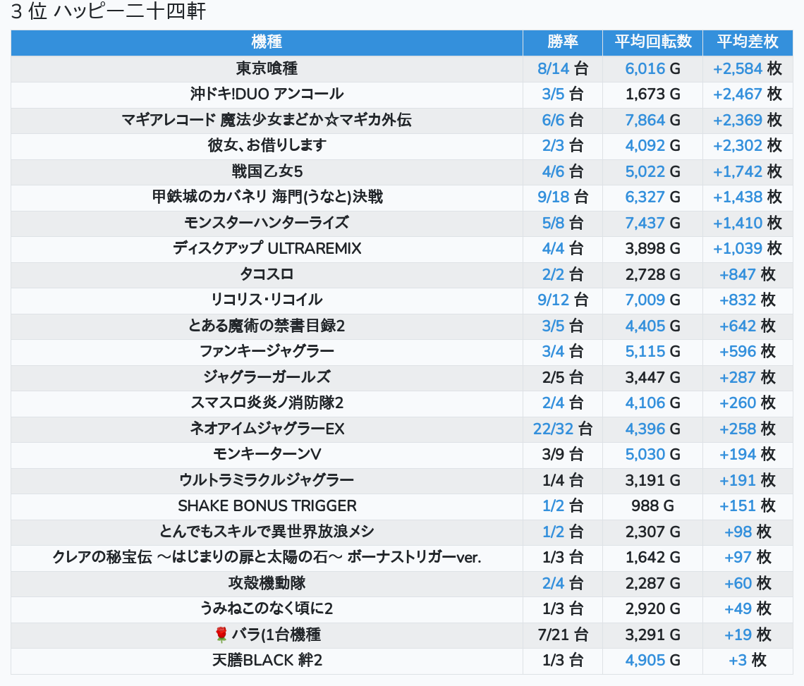Viewport: 804px width, 686px height.
Task: Click the rose icon beside バラ(1台機種
Action: coord(221,635)
